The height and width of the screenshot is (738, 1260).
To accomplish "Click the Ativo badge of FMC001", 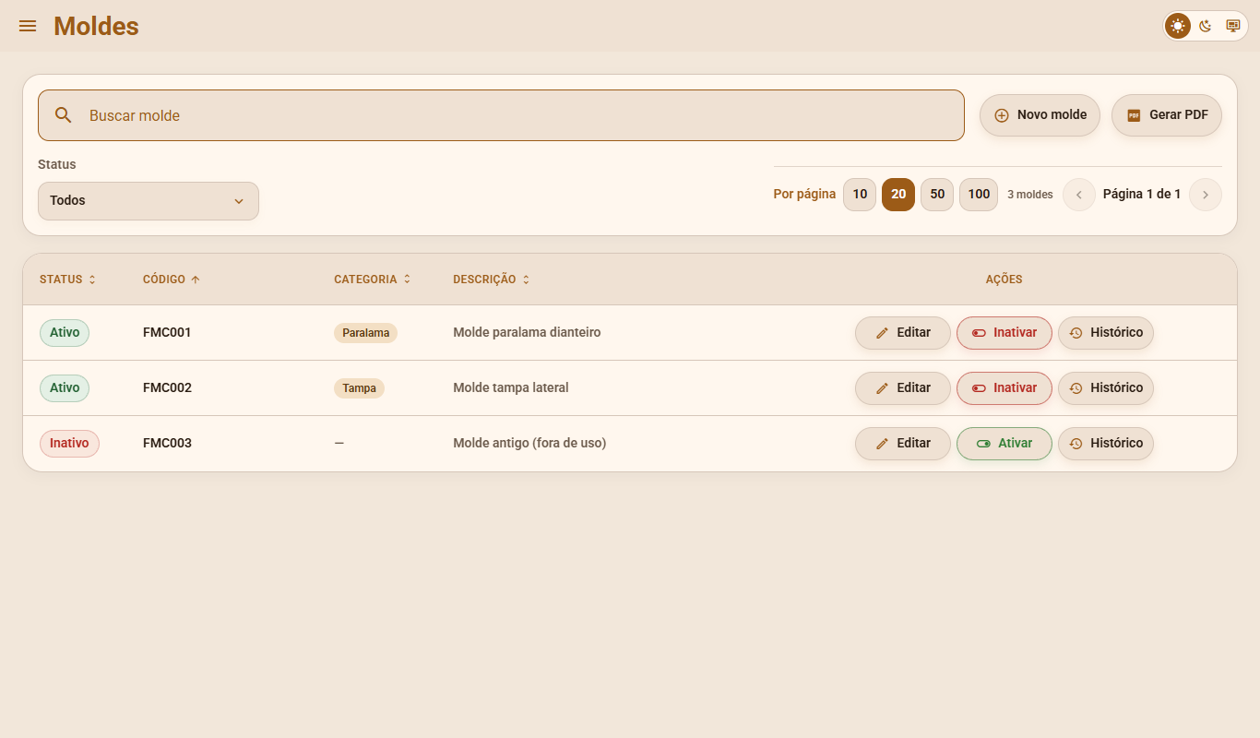I will [65, 333].
